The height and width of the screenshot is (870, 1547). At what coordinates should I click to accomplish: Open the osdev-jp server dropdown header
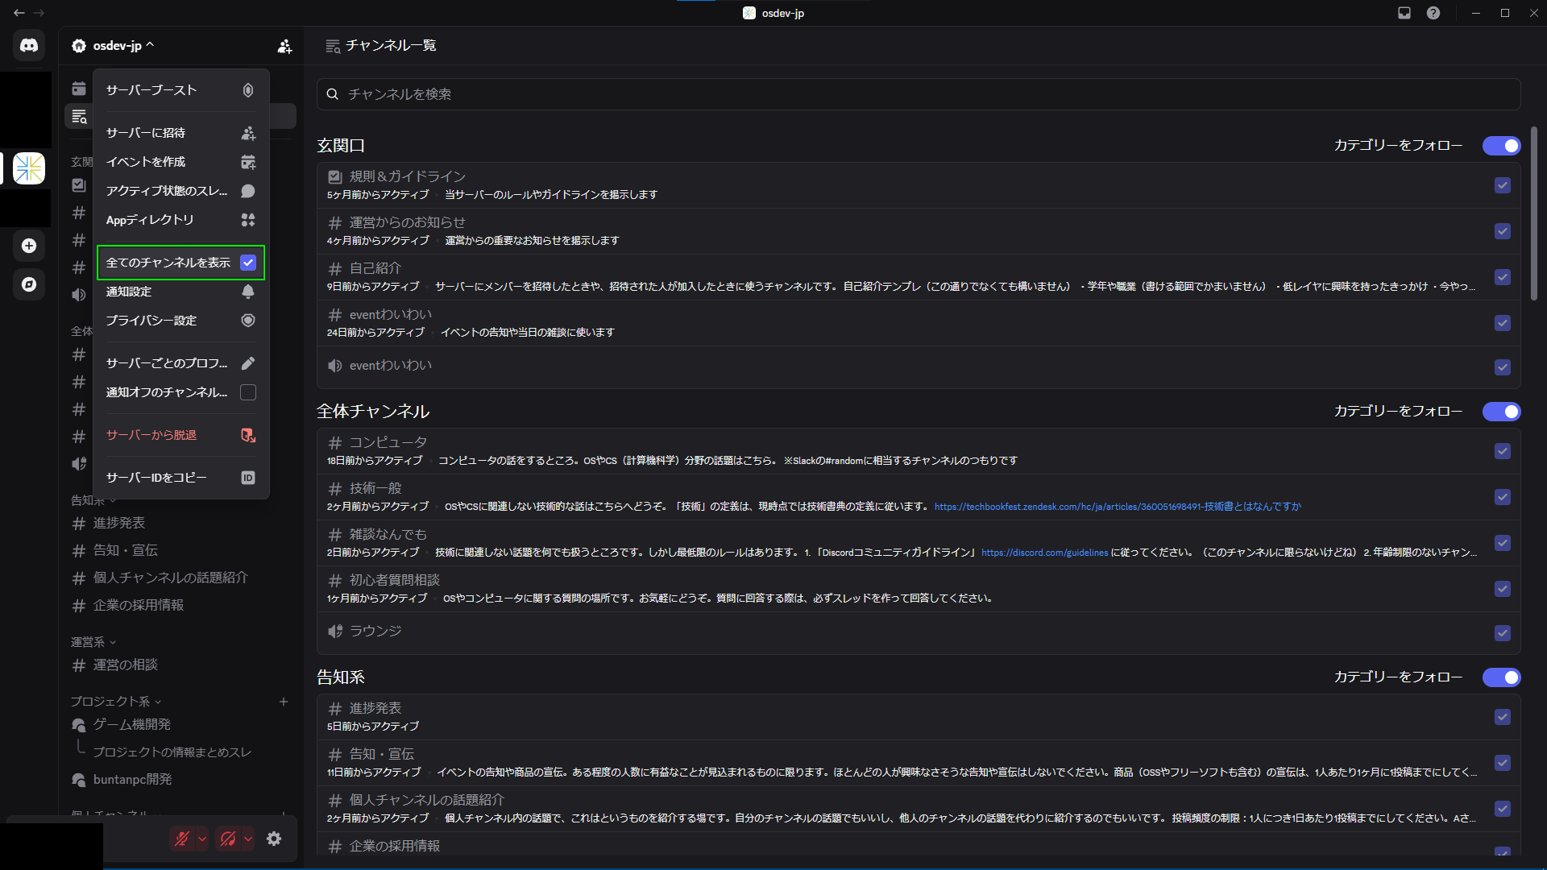click(x=113, y=46)
